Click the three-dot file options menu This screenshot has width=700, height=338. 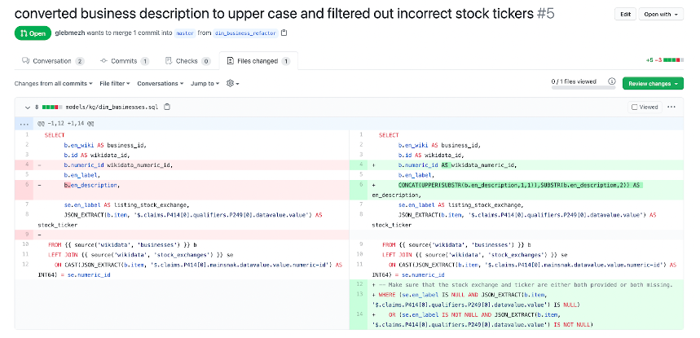(671, 107)
